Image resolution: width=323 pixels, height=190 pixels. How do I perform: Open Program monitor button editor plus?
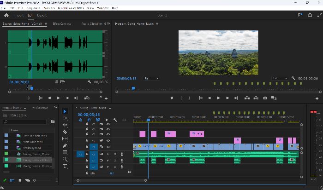tap(317, 98)
